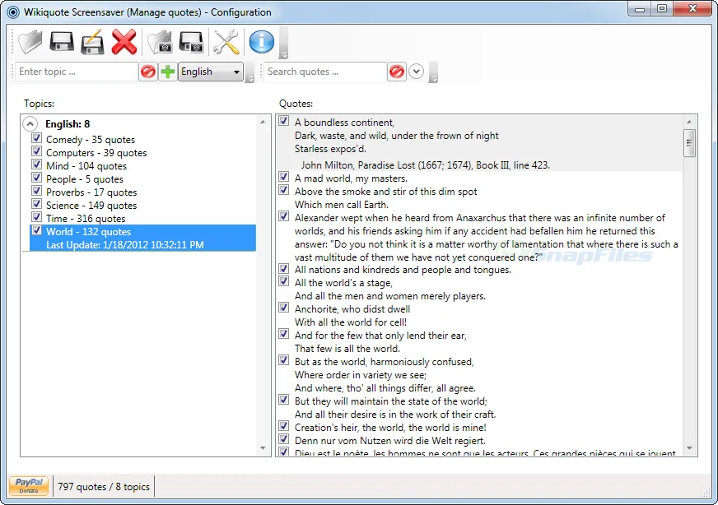Toggle the Science topic checkbox

pyautogui.click(x=36, y=203)
